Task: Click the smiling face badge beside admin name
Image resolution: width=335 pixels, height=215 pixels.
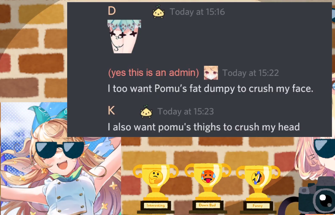Action: (211, 73)
